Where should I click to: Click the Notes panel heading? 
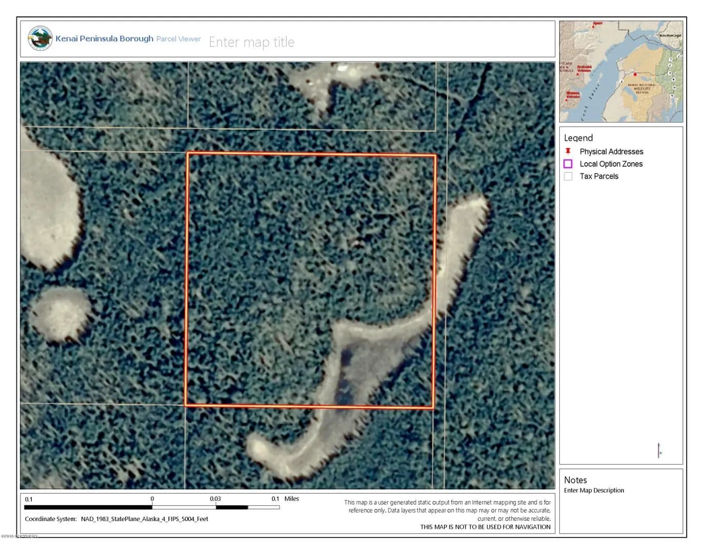coord(575,480)
